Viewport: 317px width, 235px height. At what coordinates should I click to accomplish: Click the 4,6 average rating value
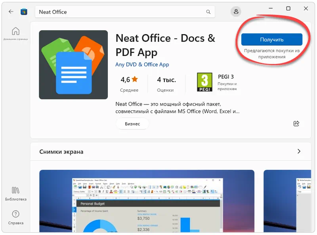click(125, 80)
